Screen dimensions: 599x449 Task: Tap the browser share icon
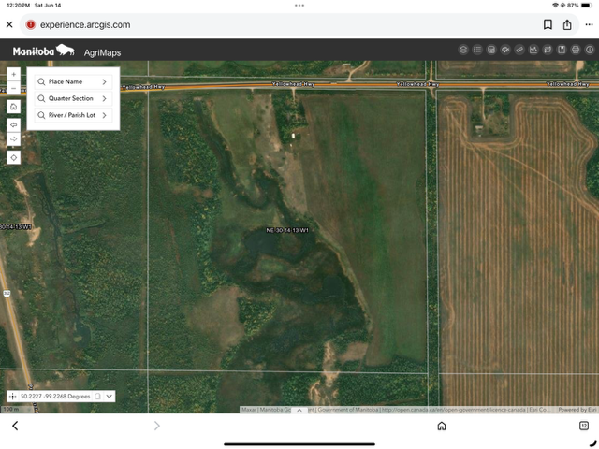pyautogui.click(x=567, y=24)
